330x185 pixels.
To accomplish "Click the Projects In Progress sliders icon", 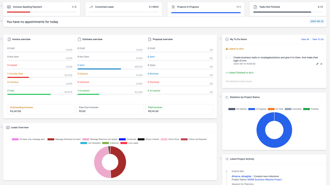I will 173,7.
